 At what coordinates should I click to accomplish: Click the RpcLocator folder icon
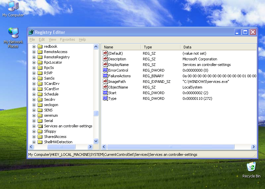point(40,62)
